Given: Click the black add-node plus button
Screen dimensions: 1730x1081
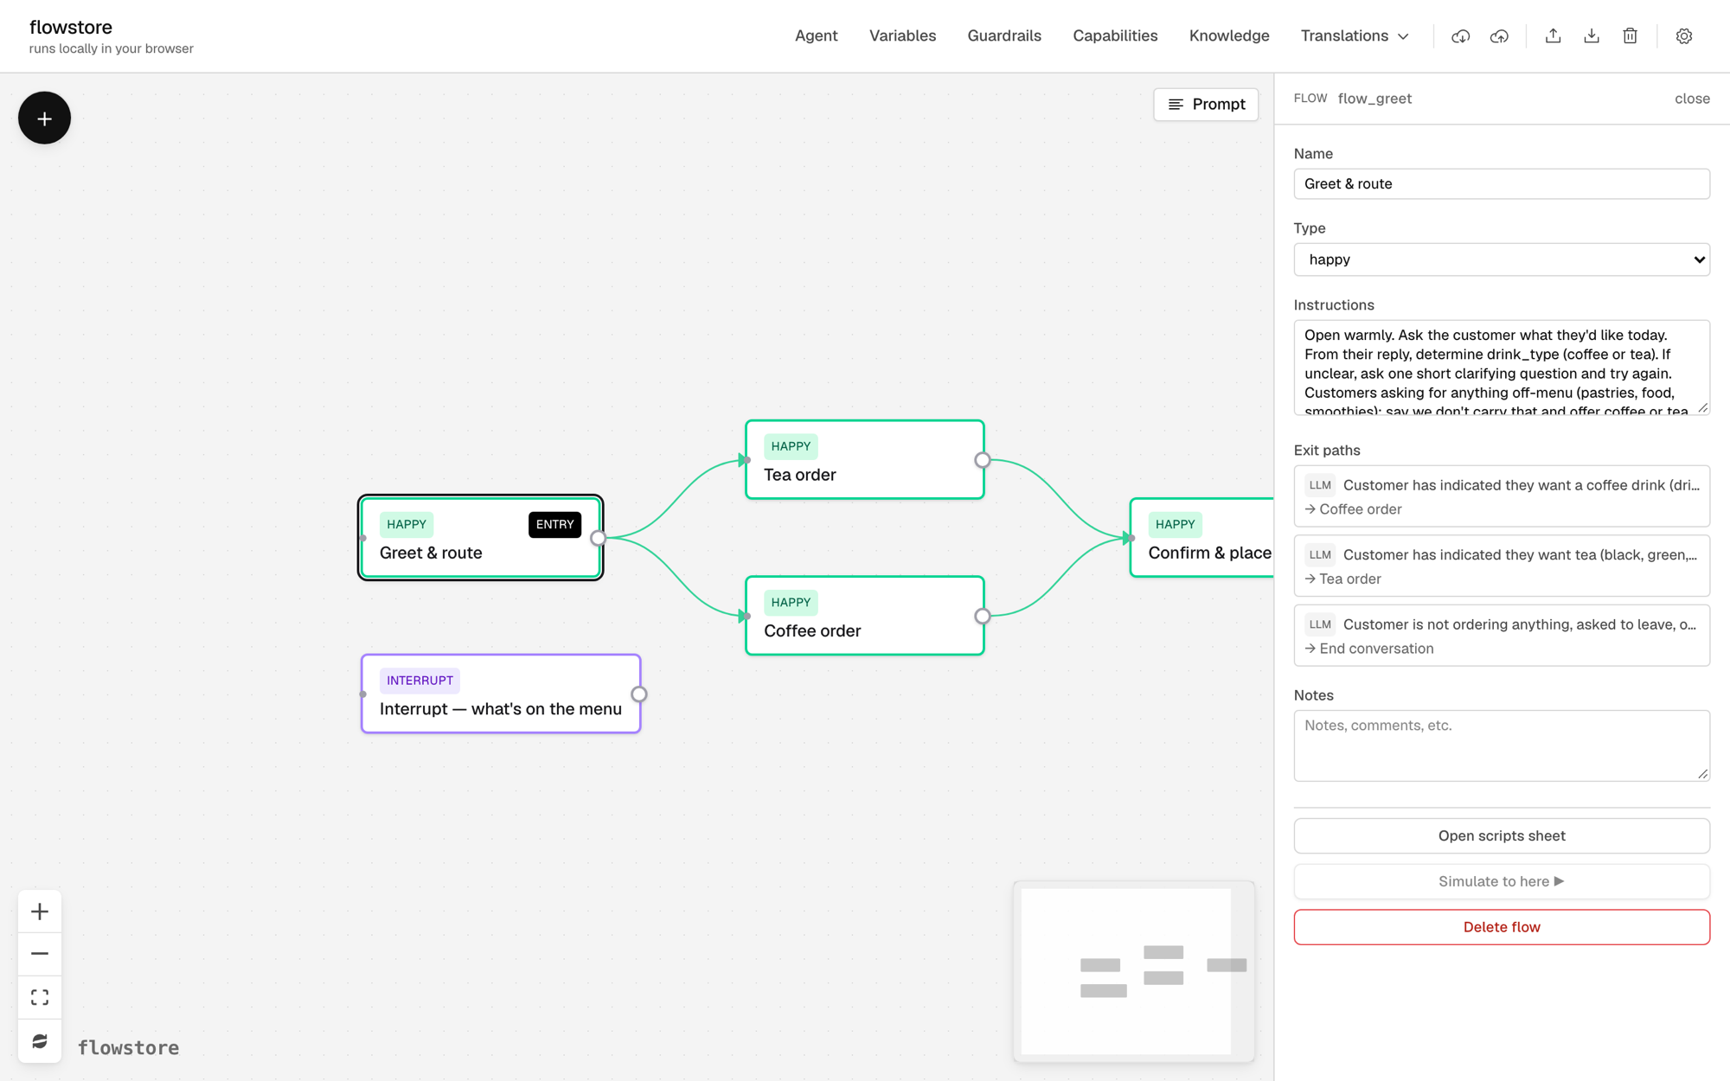Looking at the screenshot, I should click(44, 118).
